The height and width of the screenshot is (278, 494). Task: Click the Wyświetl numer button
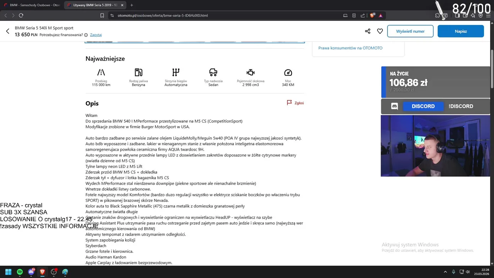pyautogui.click(x=410, y=31)
